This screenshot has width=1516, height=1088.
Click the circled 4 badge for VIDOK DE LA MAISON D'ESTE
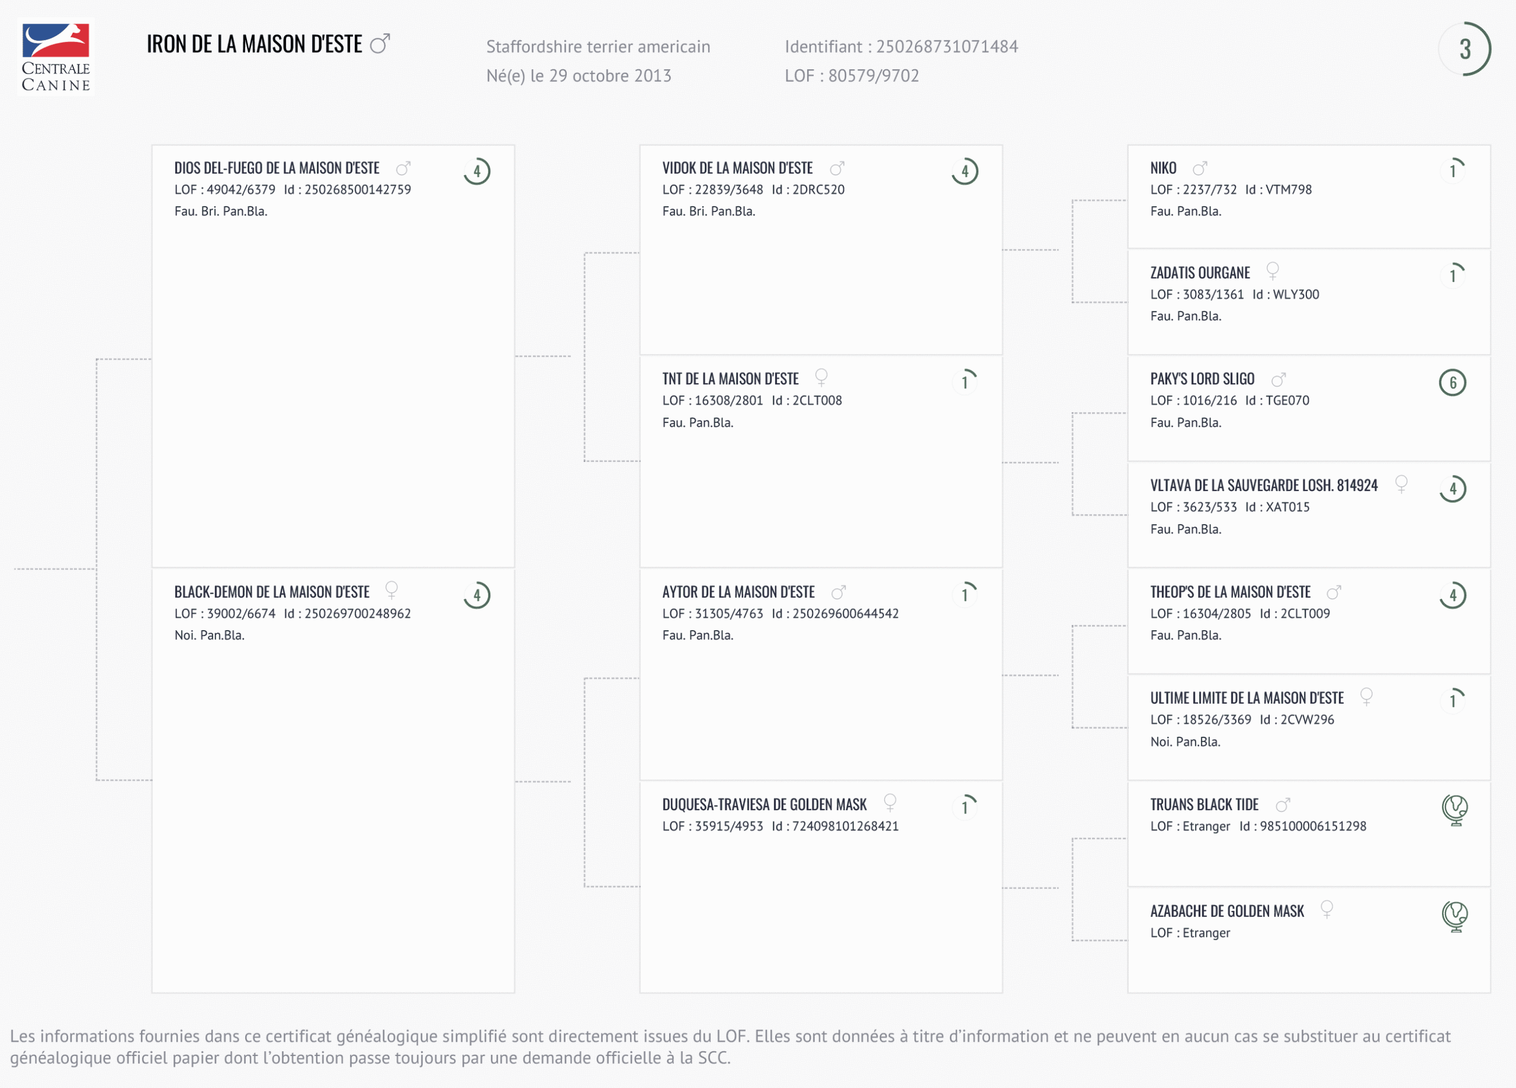pyautogui.click(x=965, y=171)
